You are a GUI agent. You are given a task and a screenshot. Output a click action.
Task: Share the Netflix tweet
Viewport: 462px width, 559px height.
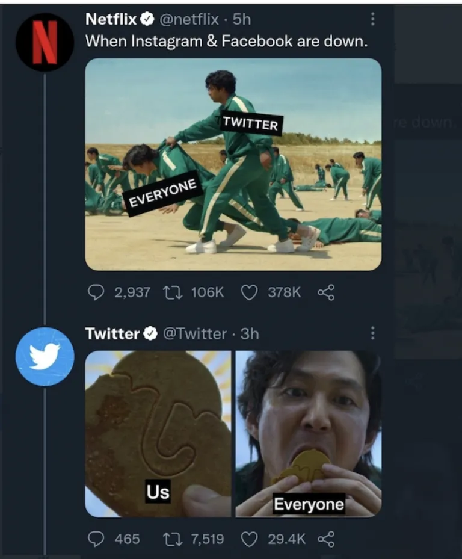pyautogui.click(x=325, y=292)
